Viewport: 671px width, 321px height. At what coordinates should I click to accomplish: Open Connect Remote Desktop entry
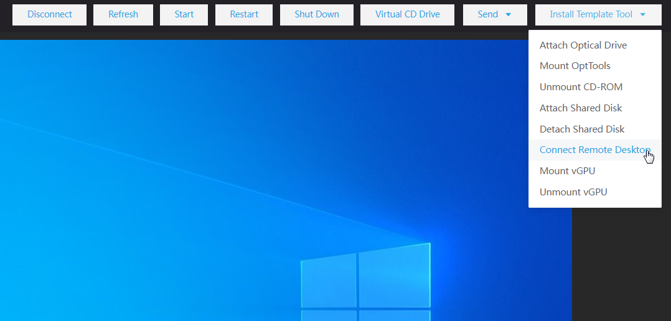tap(595, 150)
